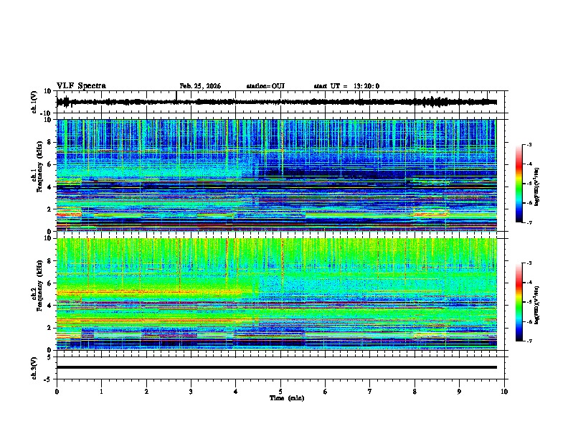Click the "4" kHz tick of the ch.2 spectrogram
Image resolution: width=568 pixels, height=439 pixels.
tap(49, 306)
